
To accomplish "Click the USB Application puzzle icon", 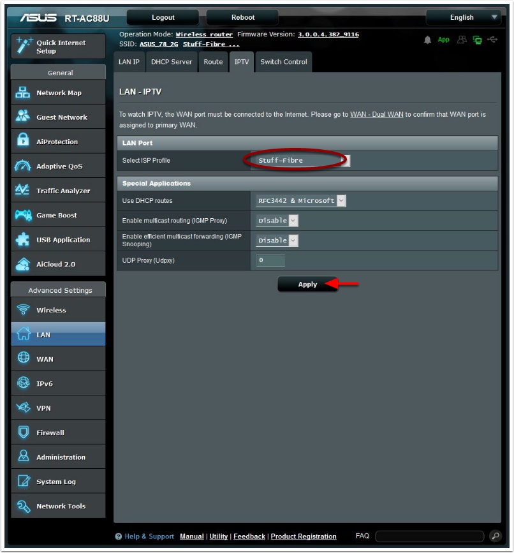I will [23, 239].
